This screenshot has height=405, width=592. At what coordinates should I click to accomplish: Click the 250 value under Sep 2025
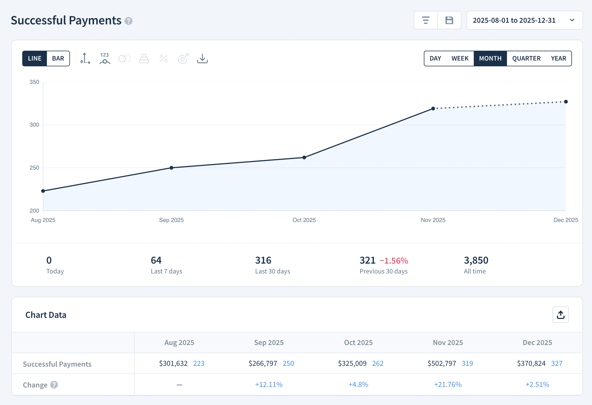pyautogui.click(x=288, y=363)
